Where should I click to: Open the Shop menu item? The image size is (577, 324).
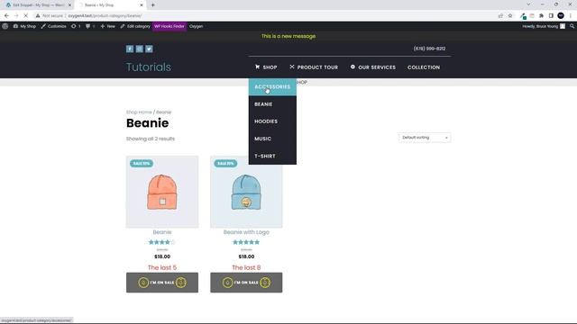coord(266,67)
